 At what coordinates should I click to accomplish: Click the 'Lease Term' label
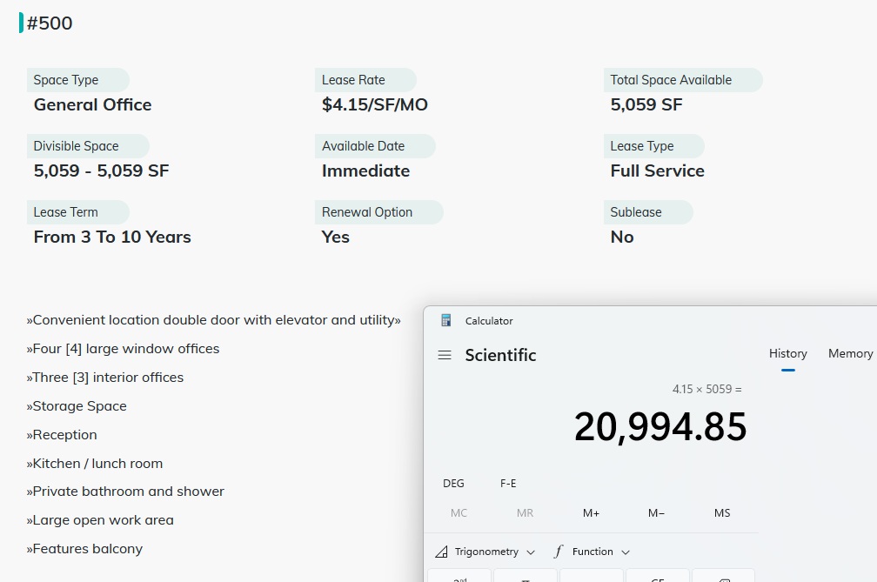65,212
